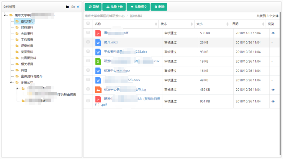This screenshot has height=159, width=283.
Task: Collapse the left panel with double-chevron icon
Action: click(x=78, y=7)
